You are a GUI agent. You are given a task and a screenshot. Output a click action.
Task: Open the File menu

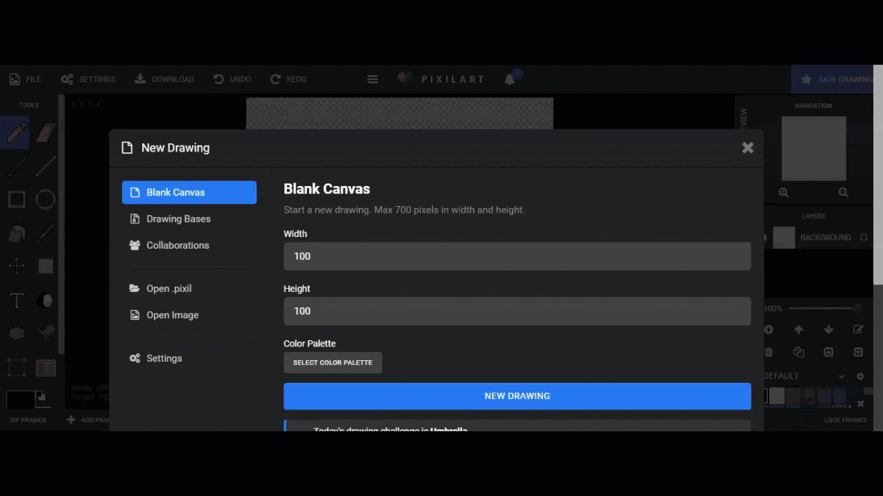[26, 79]
